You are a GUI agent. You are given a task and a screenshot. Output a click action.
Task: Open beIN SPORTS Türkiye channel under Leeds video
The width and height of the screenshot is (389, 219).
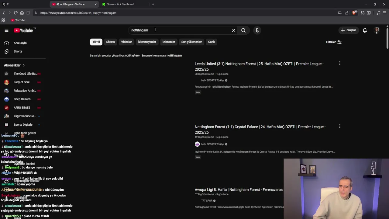213,80
